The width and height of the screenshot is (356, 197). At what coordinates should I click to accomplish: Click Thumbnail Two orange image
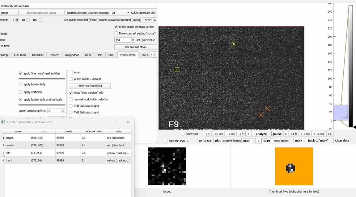[x=294, y=166]
